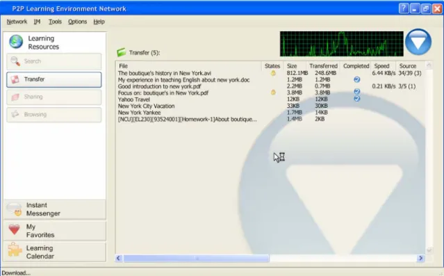The width and height of the screenshot is (444, 276).
Task: Open the Learning Calendar puzzle section
Action: tap(55, 252)
